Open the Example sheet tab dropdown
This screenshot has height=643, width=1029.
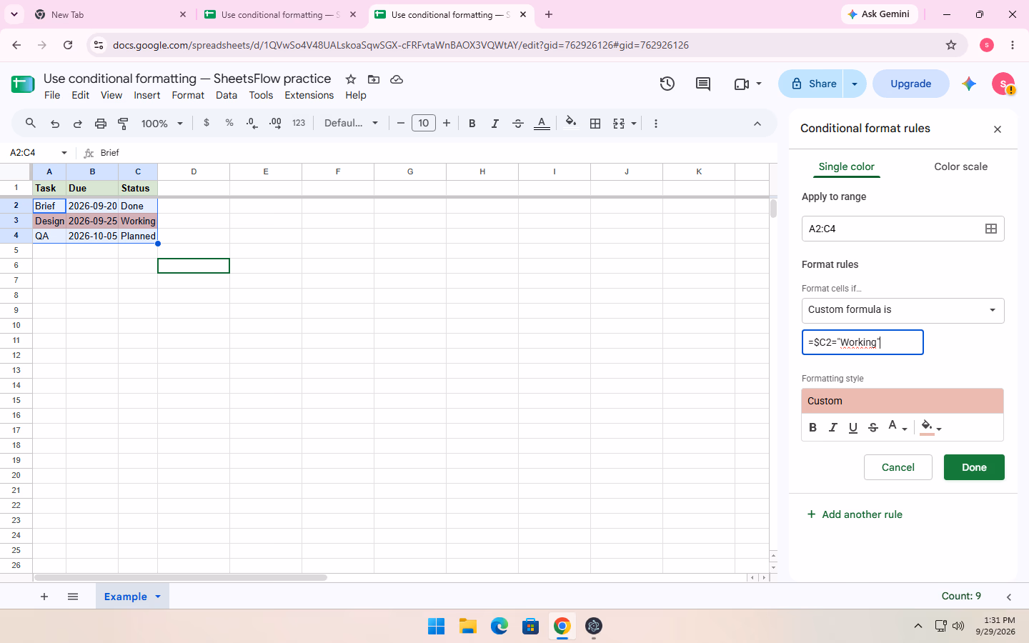(158, 597)
